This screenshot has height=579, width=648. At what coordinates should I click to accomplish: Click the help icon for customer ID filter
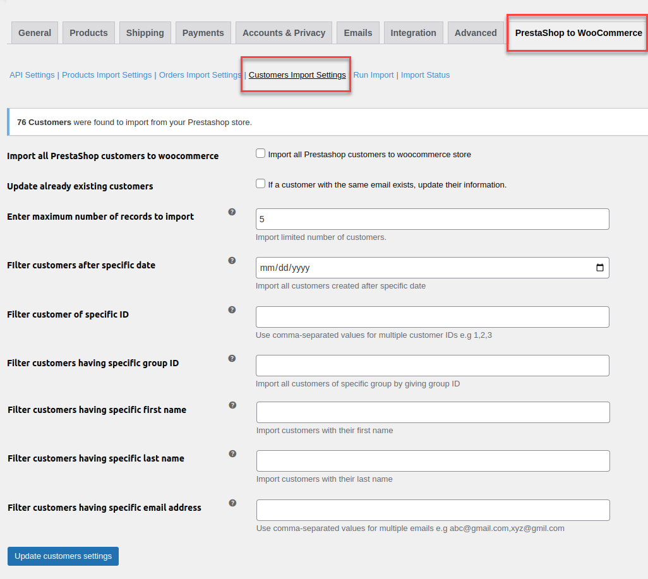point(232,309)
